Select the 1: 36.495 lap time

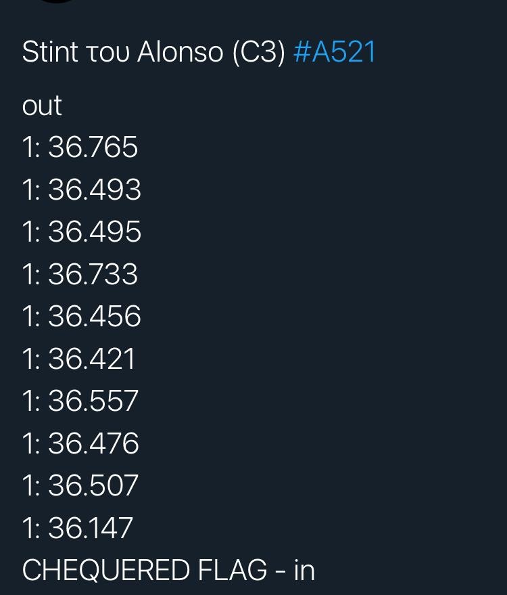(82, 232)
